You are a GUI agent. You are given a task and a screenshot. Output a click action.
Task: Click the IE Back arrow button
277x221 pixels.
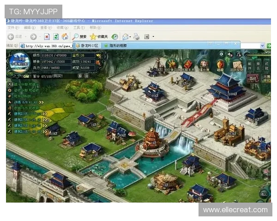pyautogui.click(x=11, y=37)
